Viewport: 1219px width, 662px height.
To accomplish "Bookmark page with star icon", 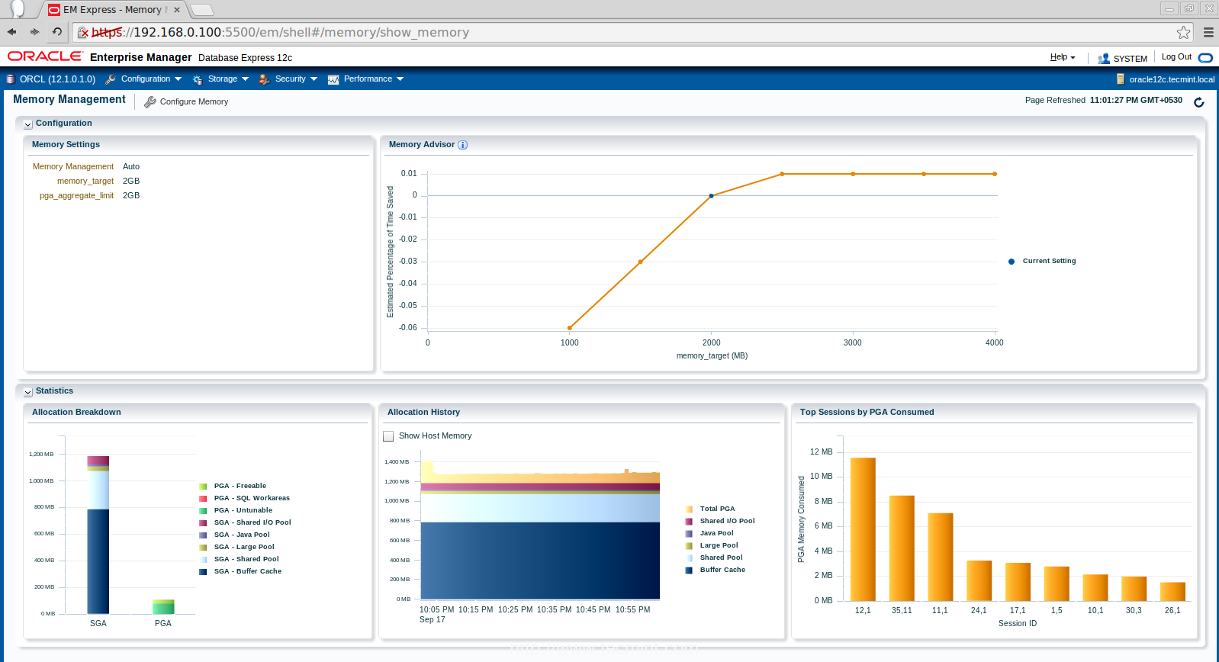I will (1183, 32).
